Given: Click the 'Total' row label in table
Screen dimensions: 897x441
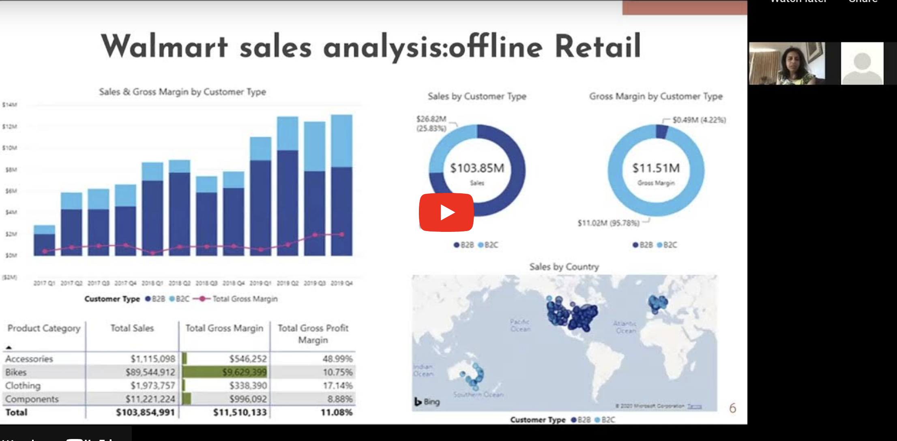Looking at the screenshot, I should click(16, 412).
